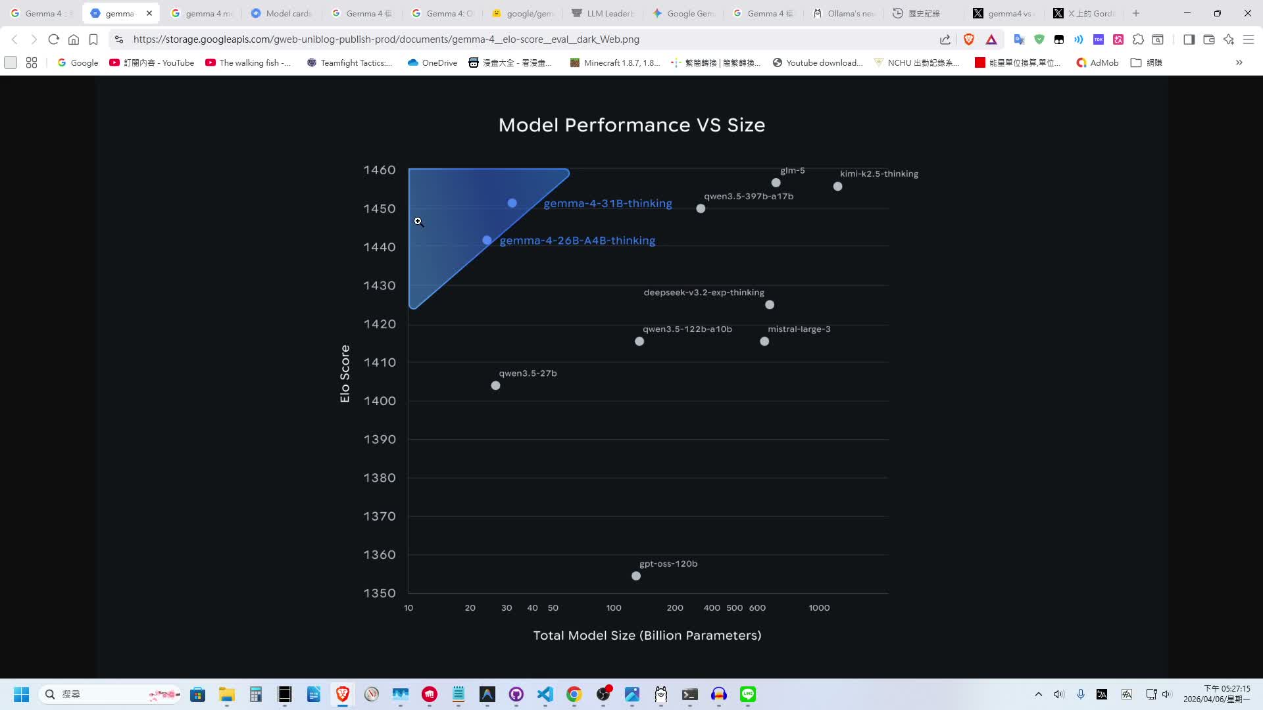Click the blue sound-waves extension icon
This screenshot has height=710, width=1263.
(x=1079, y=39)
